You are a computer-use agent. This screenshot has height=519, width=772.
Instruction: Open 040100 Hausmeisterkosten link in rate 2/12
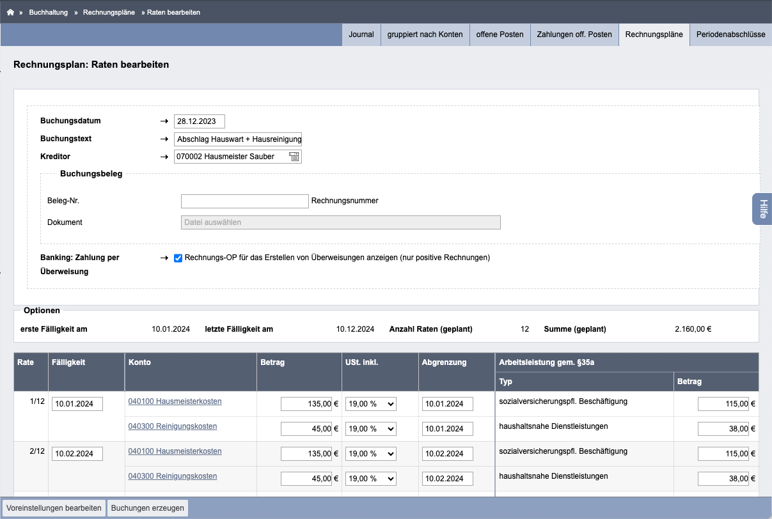[x=175, y=451]
